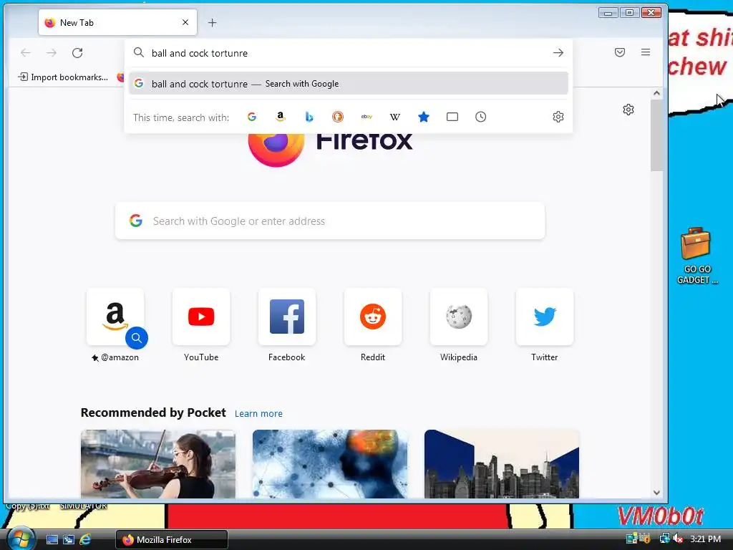Close the New Tab tab

pos(185,22)
